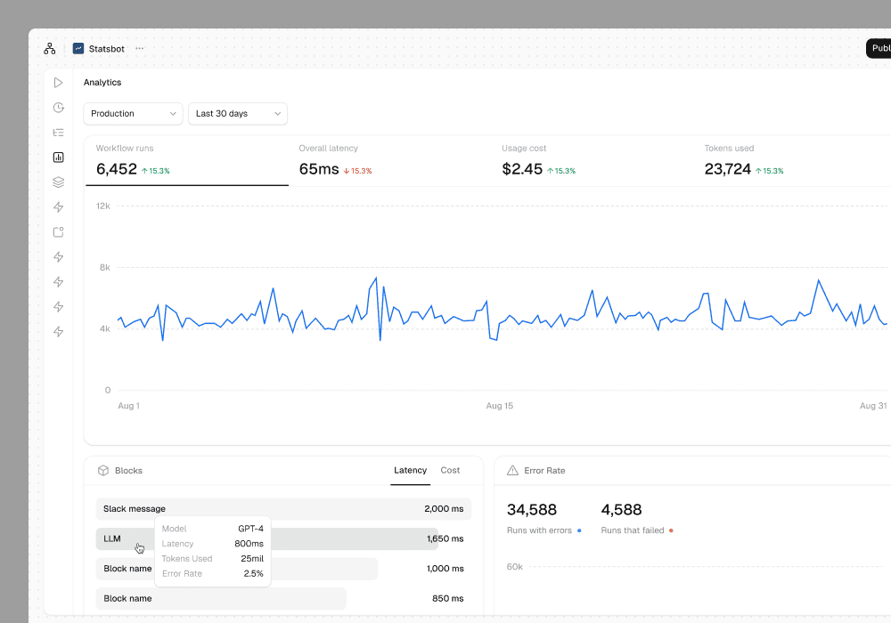Click the workflow hierarchy icon at top left
This screenshot has width=891, height=623.
pos(50,49)
